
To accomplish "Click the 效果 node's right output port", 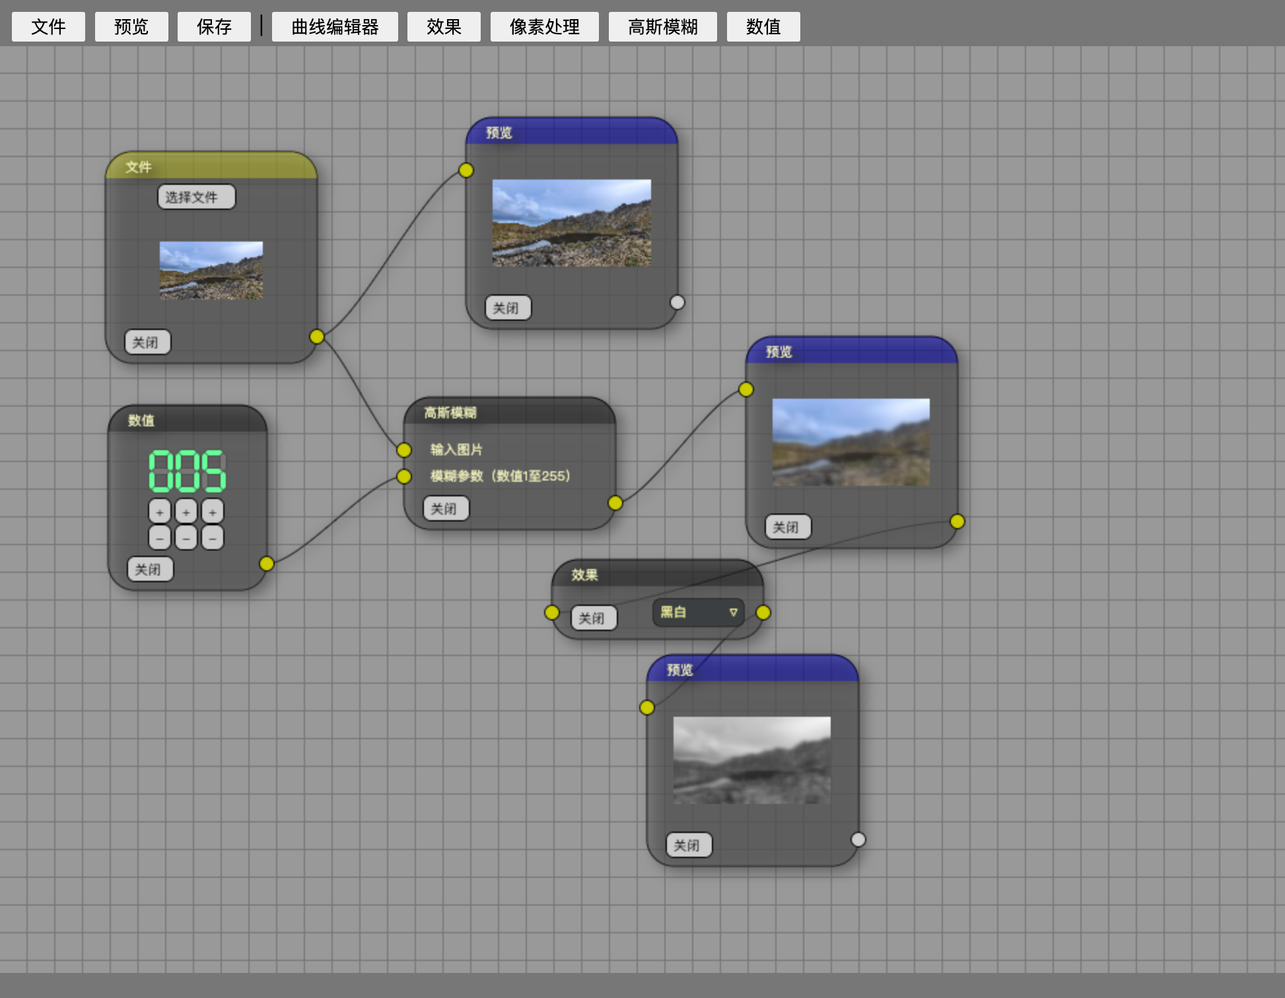I will (763, 613).
